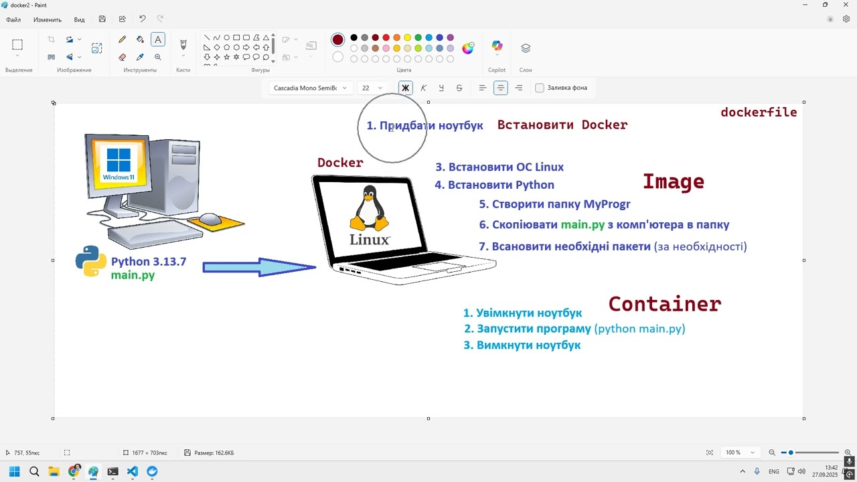857x482 pixels.
Task: Open the Файл menu
Action: pyautogui.click(x=13, y=19)
